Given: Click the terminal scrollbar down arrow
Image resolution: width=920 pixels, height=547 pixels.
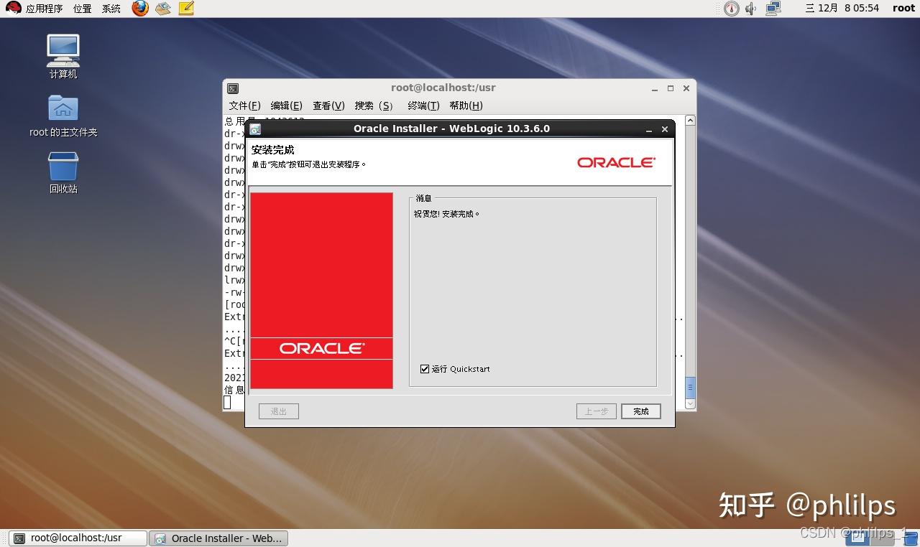Looking at the screenshot, I should click(x=690, y=404).
